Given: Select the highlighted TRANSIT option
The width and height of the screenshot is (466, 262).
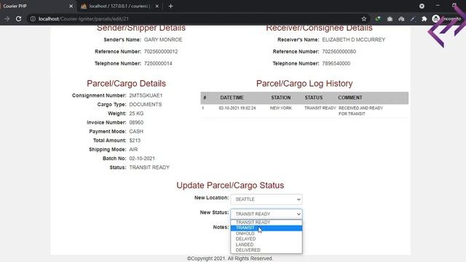Looking at the screenshot, I should tap(266, 228).
